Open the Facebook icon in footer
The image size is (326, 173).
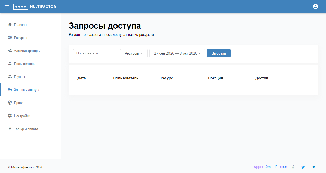click(x=293, y=167)
